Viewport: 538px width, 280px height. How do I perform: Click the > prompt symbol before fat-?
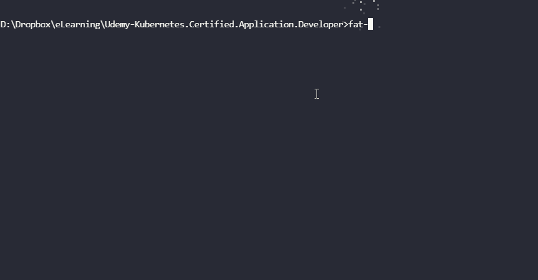[x=346, y=25]
